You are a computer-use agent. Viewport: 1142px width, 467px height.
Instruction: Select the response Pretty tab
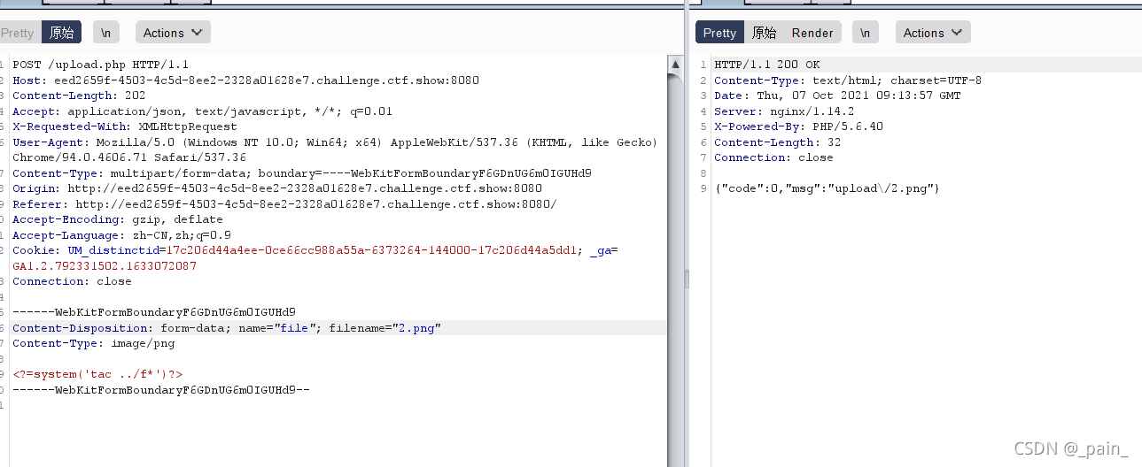[719, 33]
